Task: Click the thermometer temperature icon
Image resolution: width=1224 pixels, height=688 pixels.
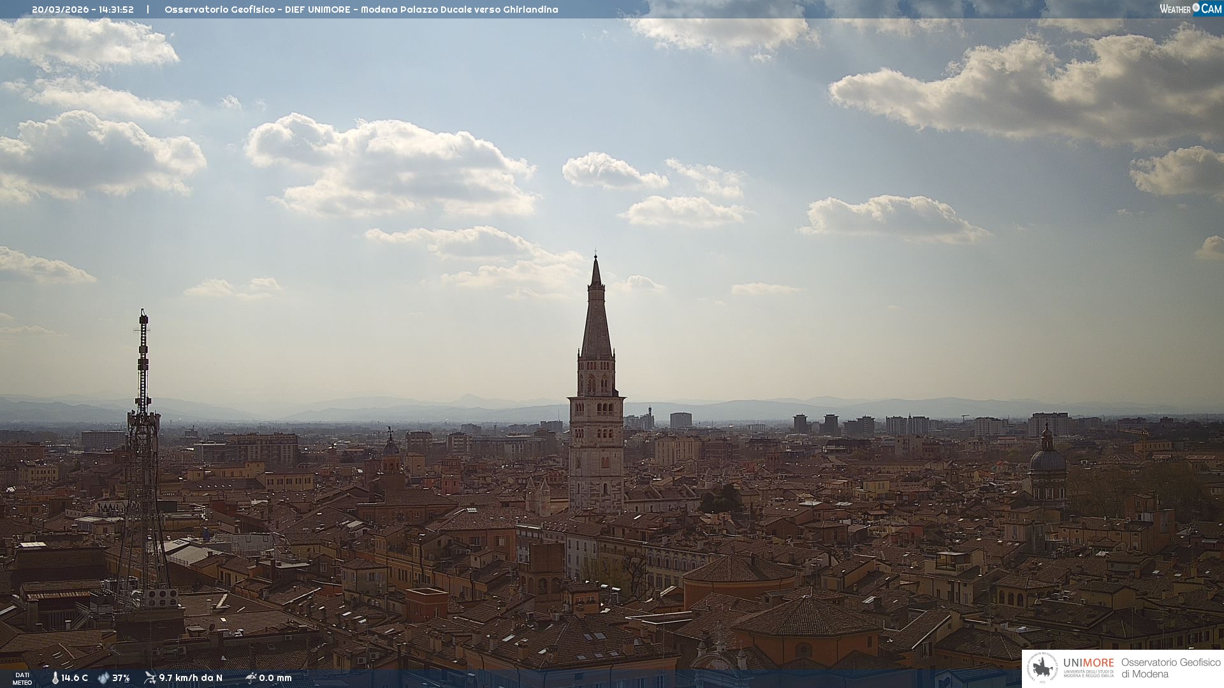Action: point(55,678)
